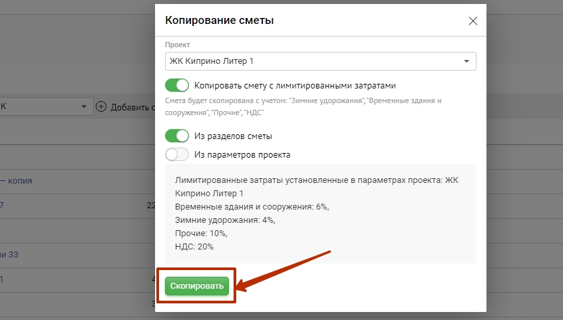Enable the Из параметров проекта switch

(177, 154)
